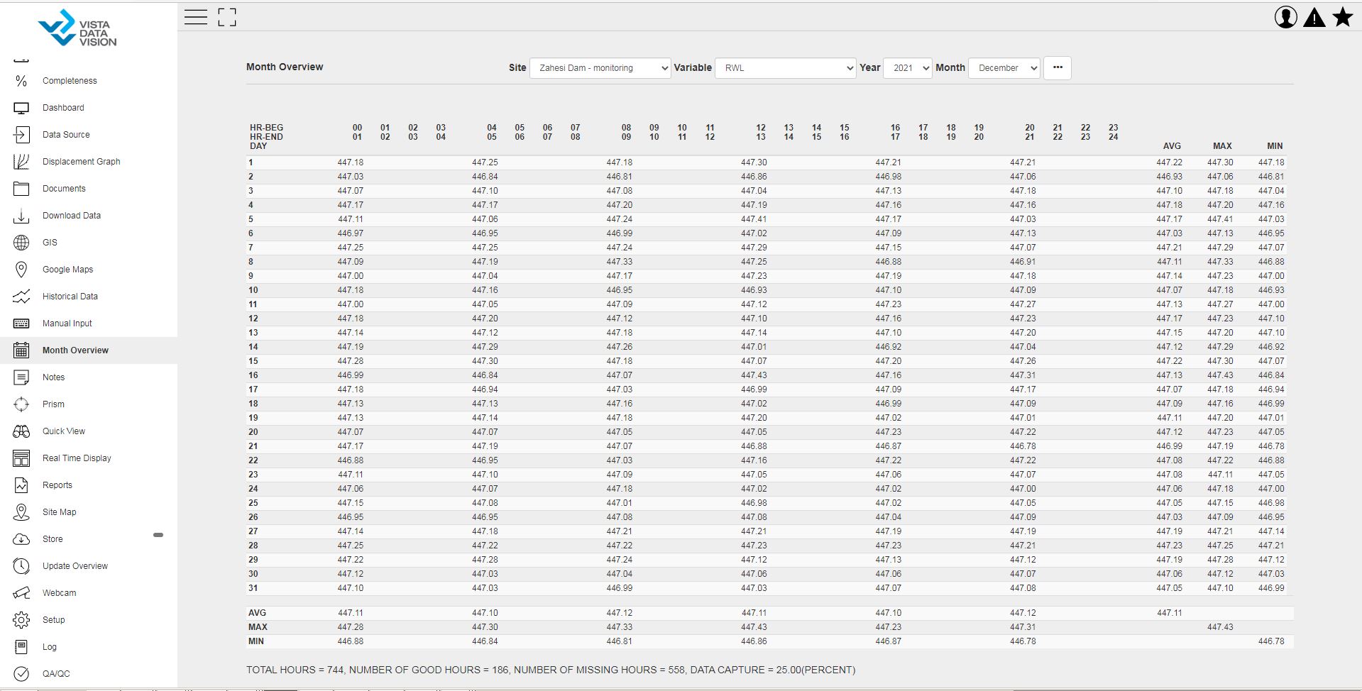This screenshot has height=691, width=1362.
Task: Open the Month dropdown
Action: [1004, 68]
